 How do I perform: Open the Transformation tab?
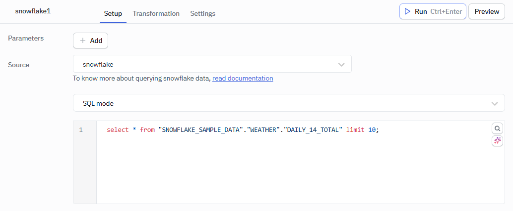tap(156, 13)
